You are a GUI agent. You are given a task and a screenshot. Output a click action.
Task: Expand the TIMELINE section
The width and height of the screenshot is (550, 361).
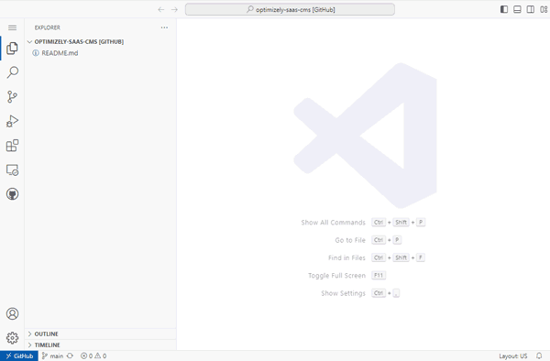100,345
